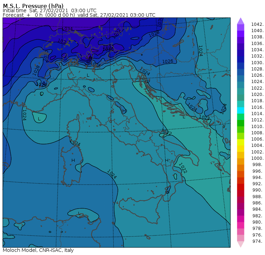Image resolution: width=265 pixels, height=255 pixels.
Task: Select the H marker over central Italy's Apennines
Action: [124, 111]
